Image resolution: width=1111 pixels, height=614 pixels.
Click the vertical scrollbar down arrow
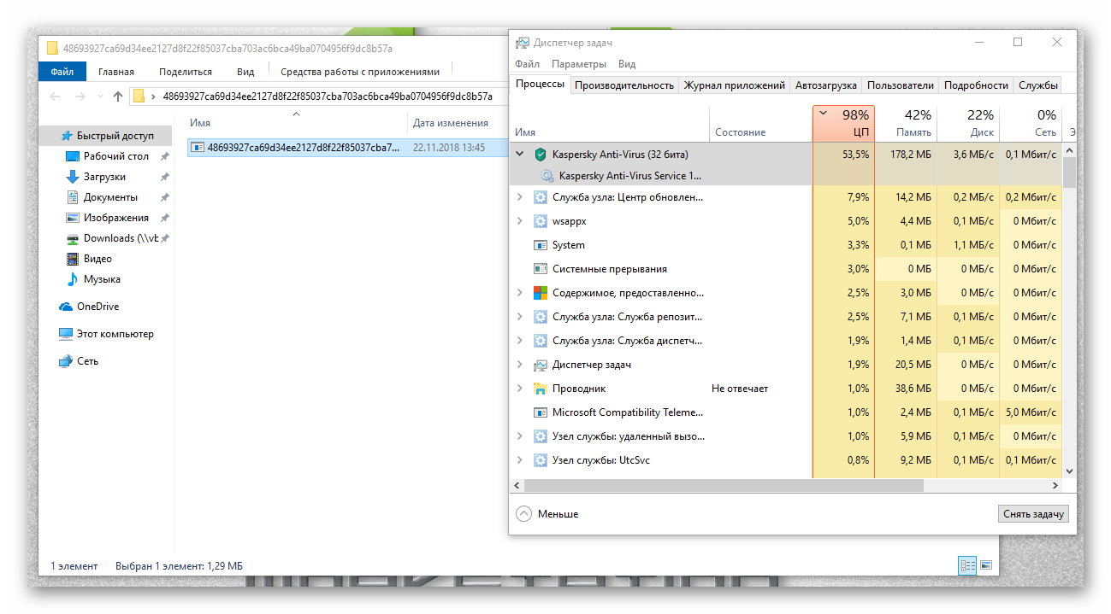pos(1069,470)
